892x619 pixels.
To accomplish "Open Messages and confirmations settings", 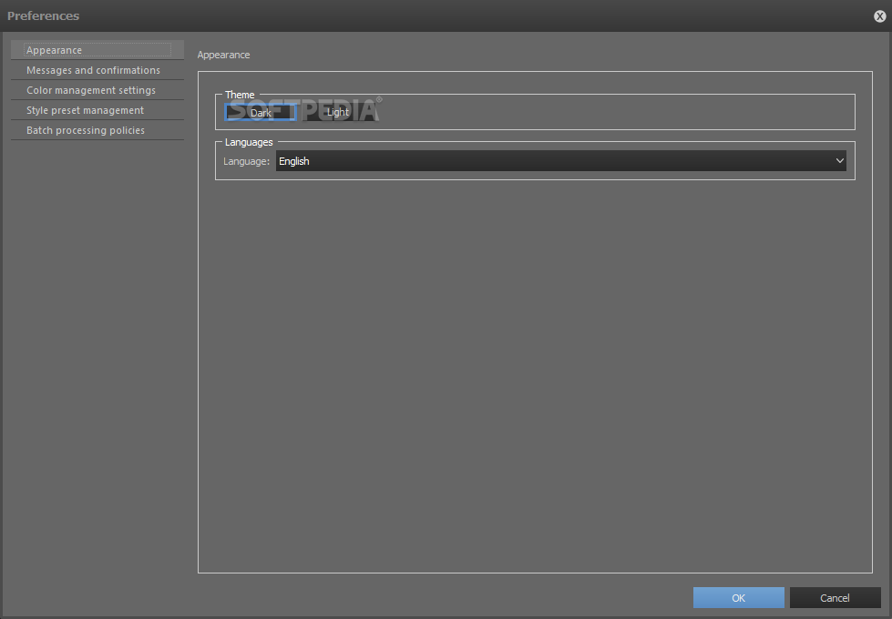I will click(97, 70).
